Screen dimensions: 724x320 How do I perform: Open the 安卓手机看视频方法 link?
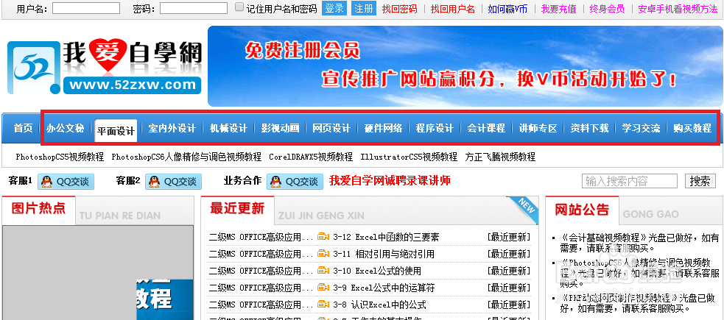[678, 9]
